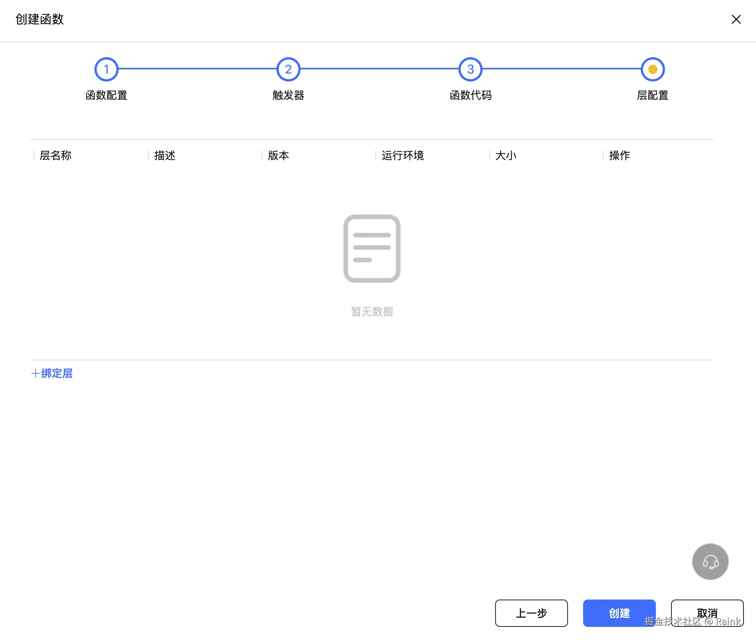Close the 创建函数 dialog
The image size is (756, 642).
click(x=736, y=19)
